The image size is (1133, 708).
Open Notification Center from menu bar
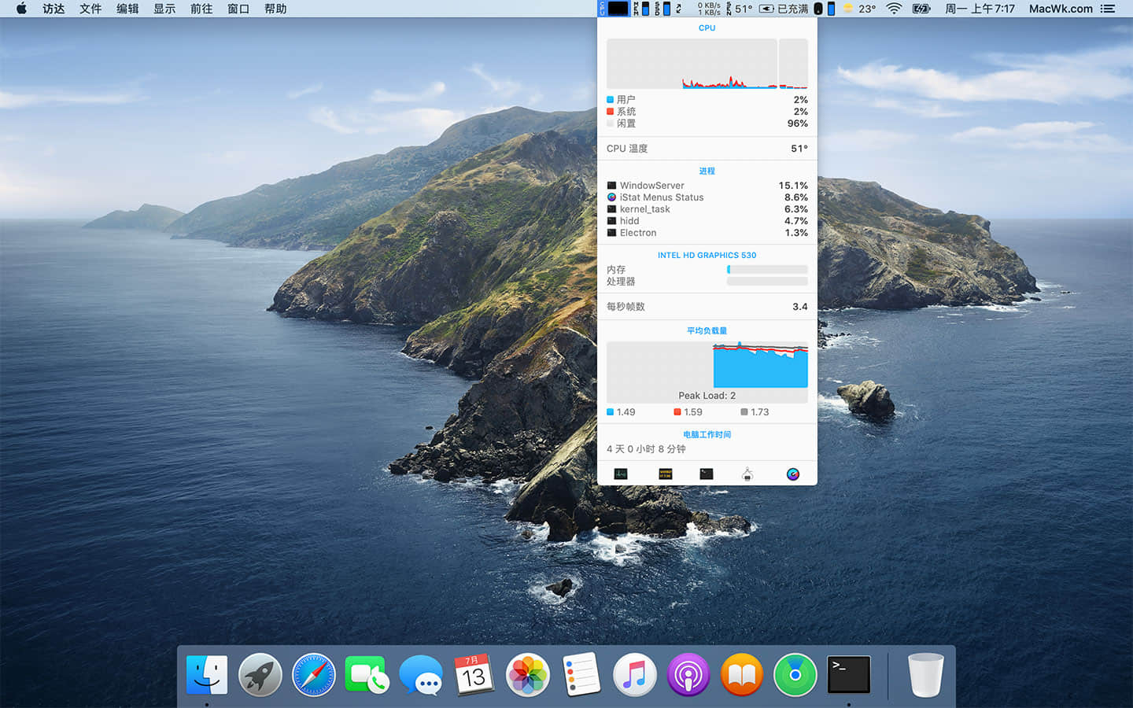(1108, 9)
